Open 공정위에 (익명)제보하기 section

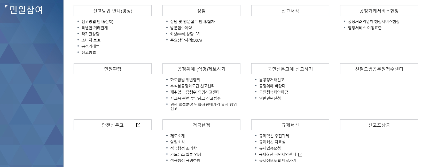click(201, 69)
